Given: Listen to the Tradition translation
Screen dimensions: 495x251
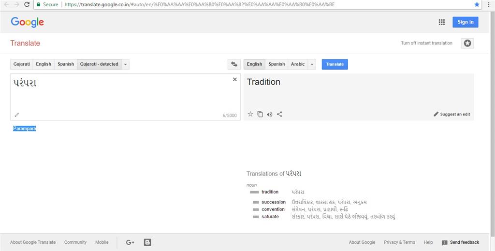Looking at the screenshot, I should tap(270, 114).
